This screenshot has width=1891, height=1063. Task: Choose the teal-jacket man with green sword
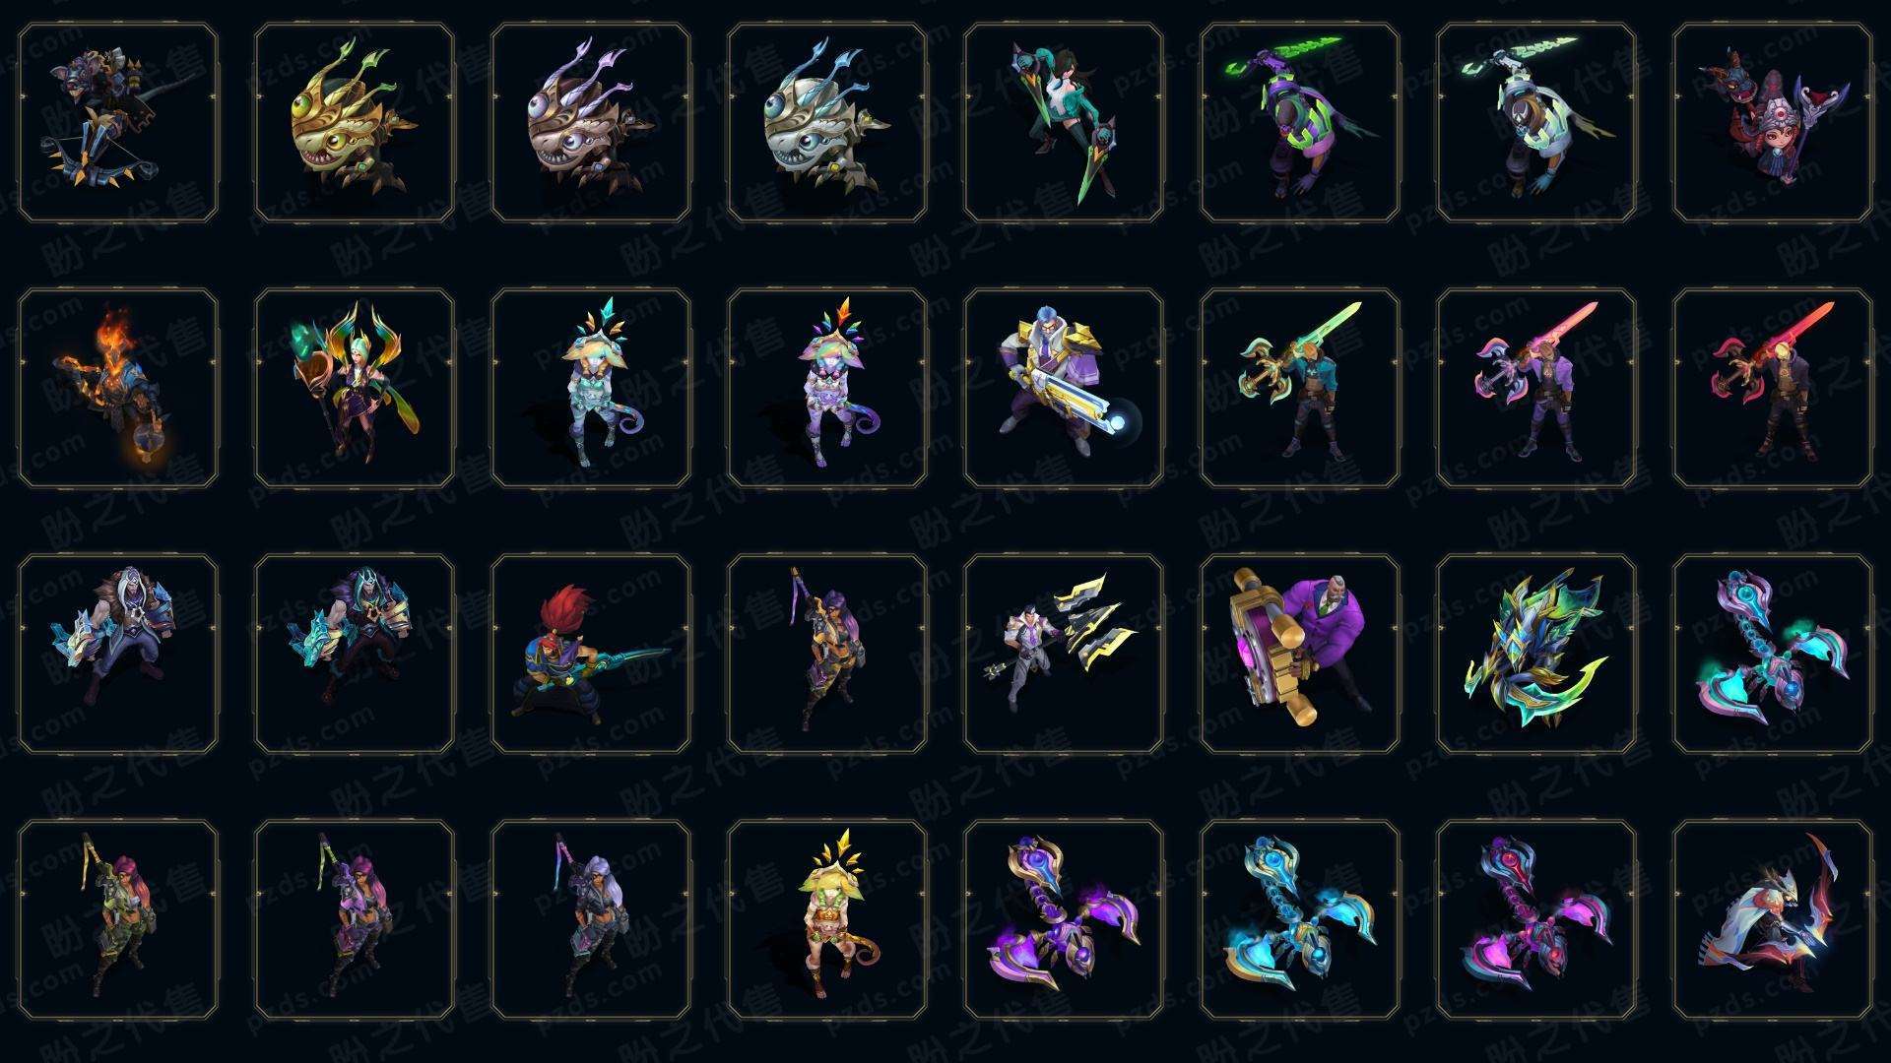[1300, 388]
